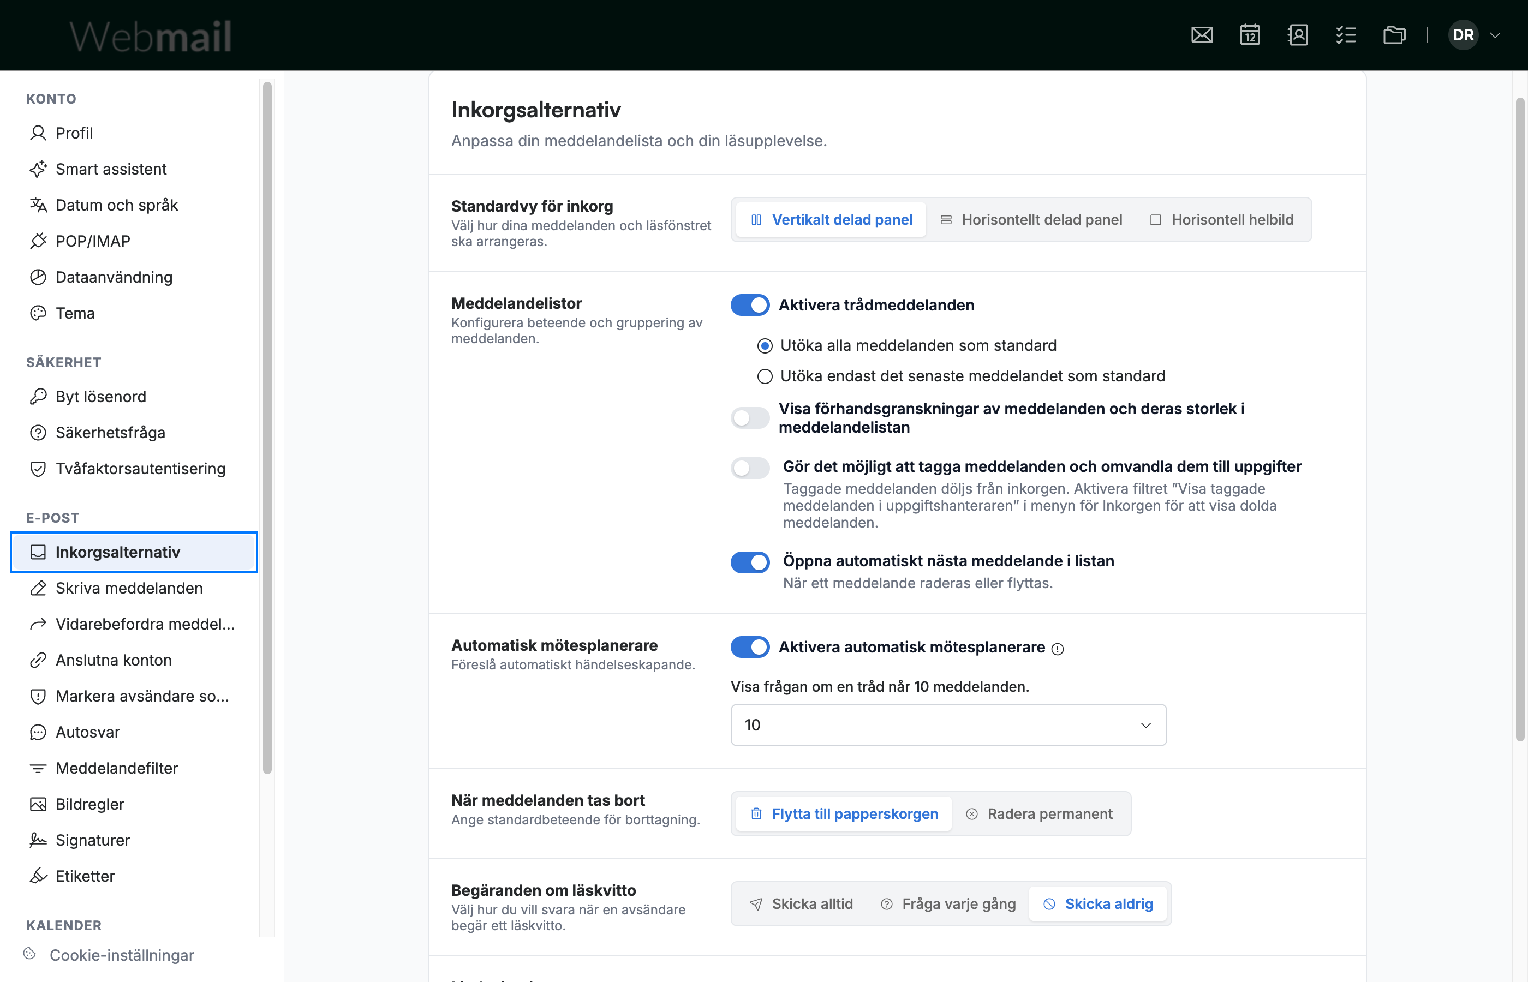Toggle Aktivera automatisk mötesplanerare switch
The image size is (1528, 982).
pos(750,647)
